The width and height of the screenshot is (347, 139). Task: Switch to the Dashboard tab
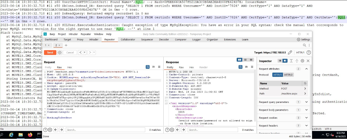(51, 39)
